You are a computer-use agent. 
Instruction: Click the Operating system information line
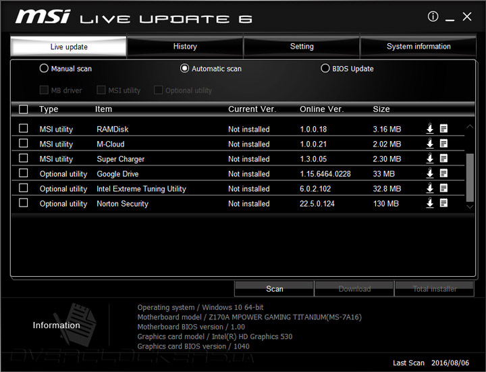click(x=200, y=307)
